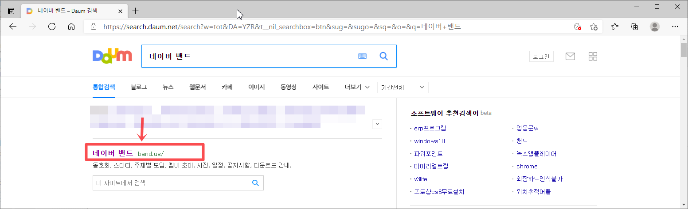
Task: Open the virtual keyboard in the search box
Action: [363, 56]
